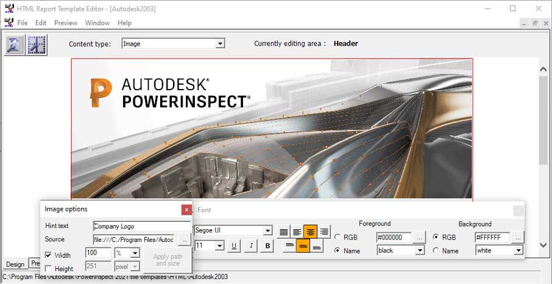Set horizontal alignment to center
This screenshot has height=284, width=552.
coord(311,232)
